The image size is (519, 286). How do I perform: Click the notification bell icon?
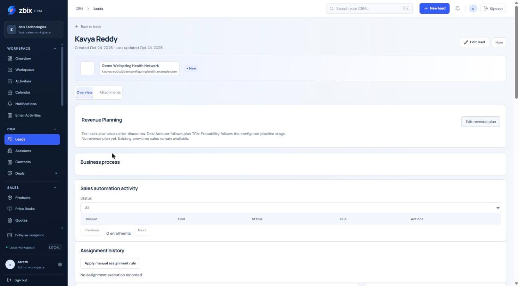(458, 8)
